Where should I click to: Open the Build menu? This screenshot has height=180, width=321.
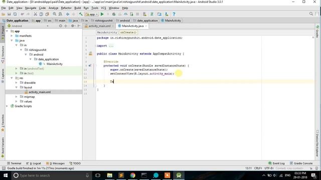77,8
